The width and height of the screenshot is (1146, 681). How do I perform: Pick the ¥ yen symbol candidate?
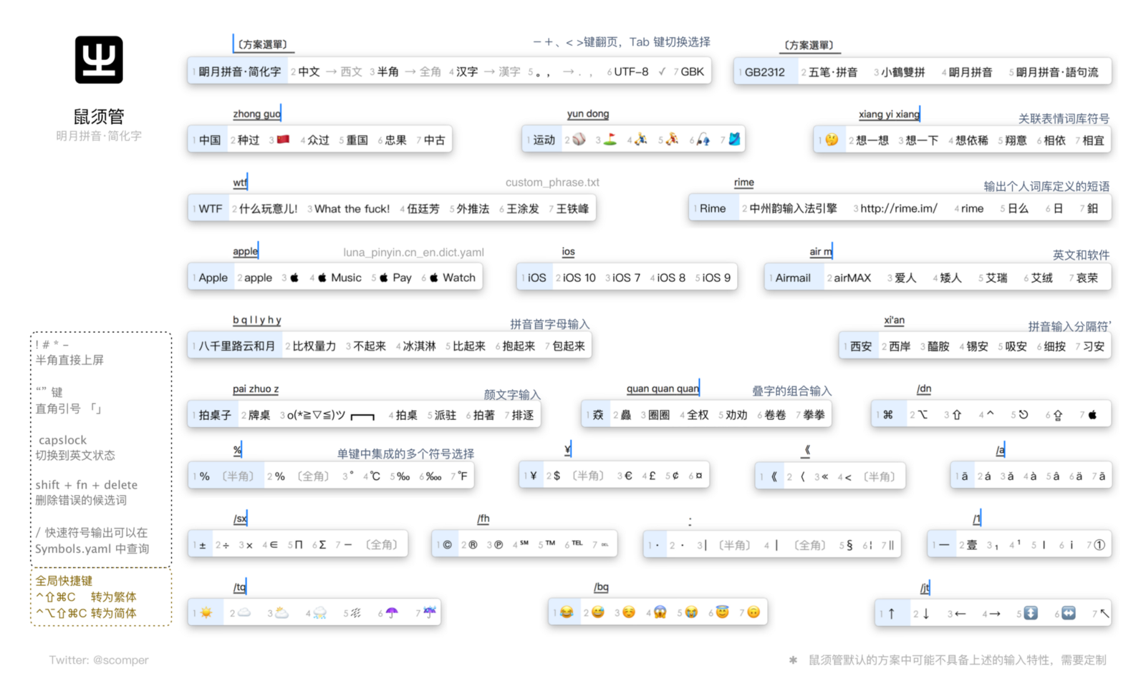[x=533, y=476]
